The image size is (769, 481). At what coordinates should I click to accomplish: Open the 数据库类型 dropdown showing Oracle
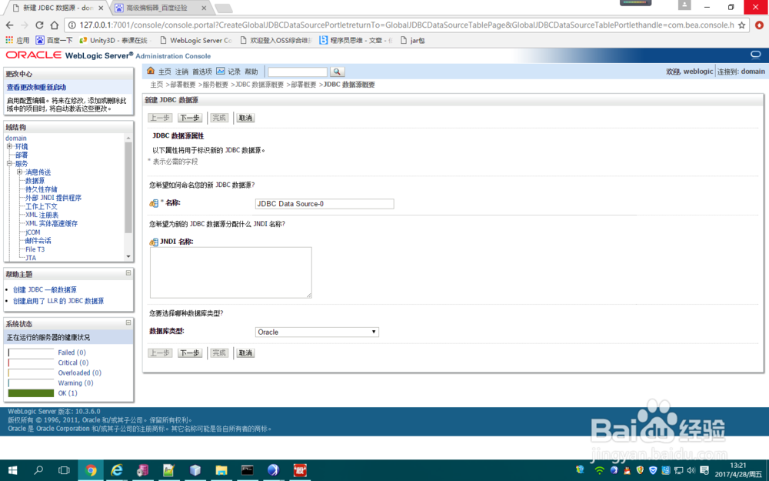pyautogui.click(x=317, y=332)
